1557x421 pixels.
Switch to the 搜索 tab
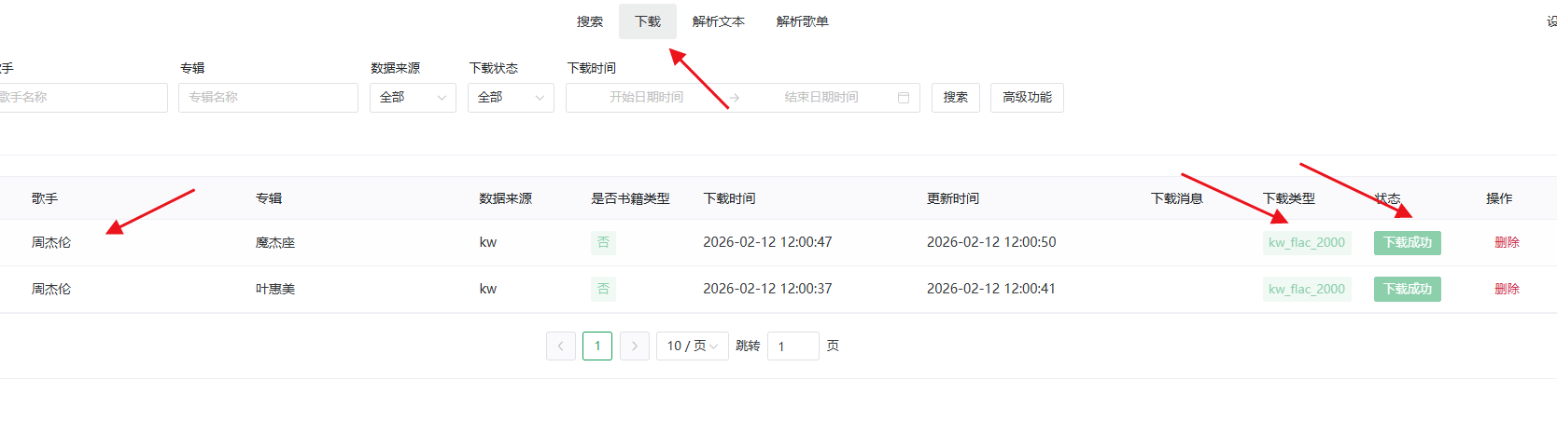click(590, 21)
